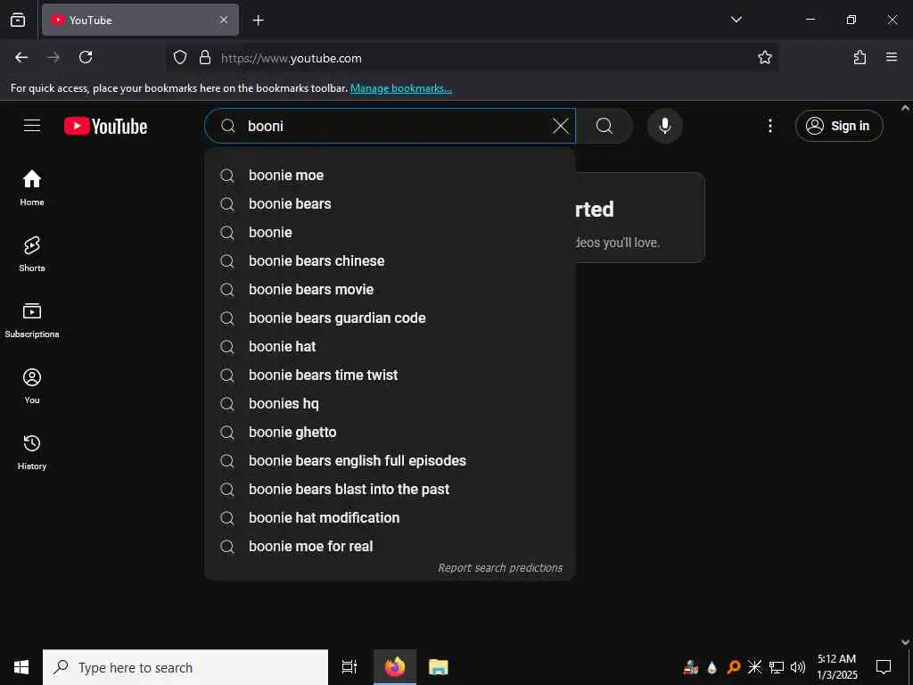913x685 pixels.
Task: Click the page scrollbar down arrow
Action: pyautogui.click(x=906, y=642)
